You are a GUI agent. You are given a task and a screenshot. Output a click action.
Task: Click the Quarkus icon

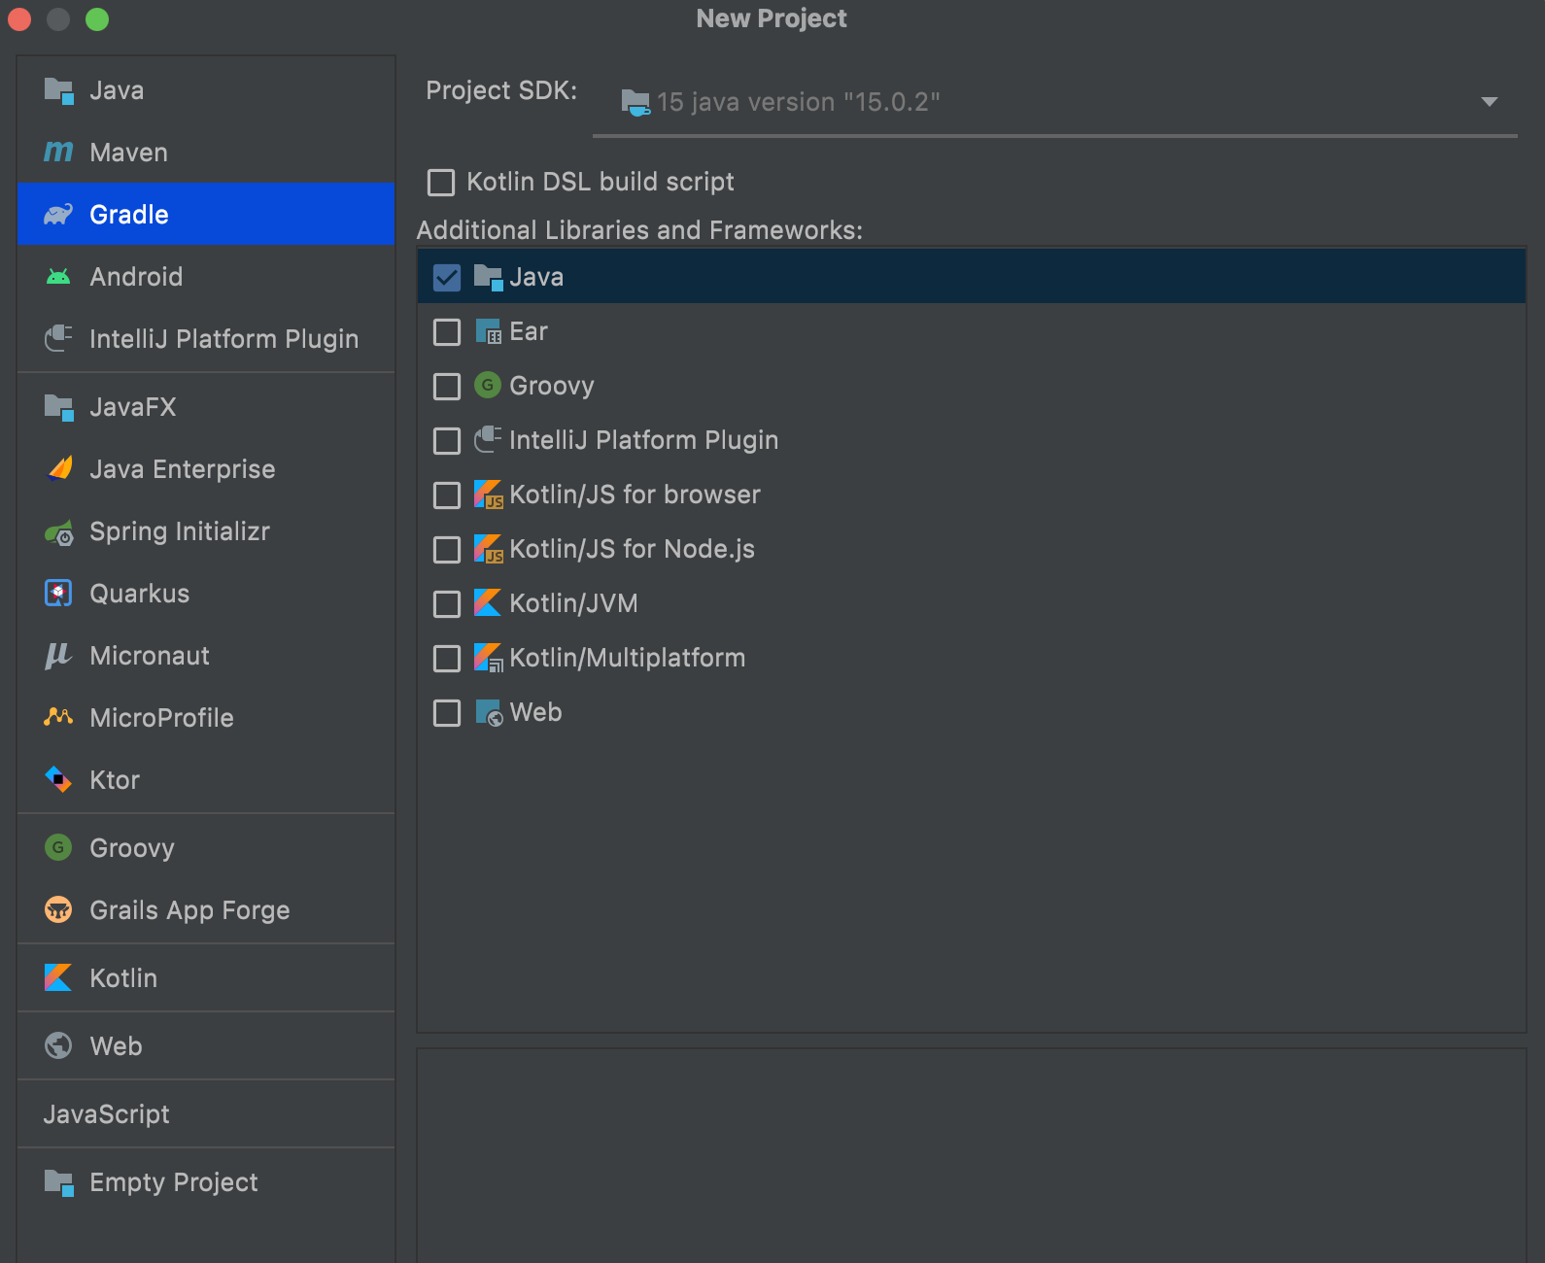tap(58, 594)
